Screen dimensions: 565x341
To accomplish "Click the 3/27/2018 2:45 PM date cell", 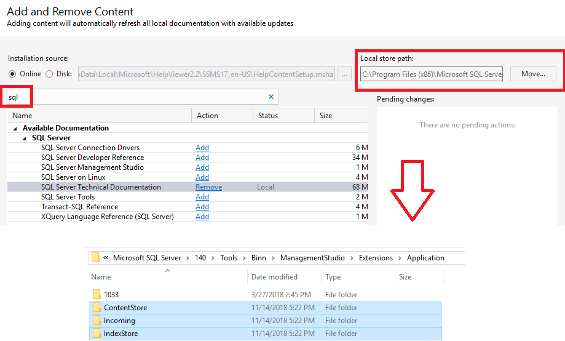I will click(281, 294).
